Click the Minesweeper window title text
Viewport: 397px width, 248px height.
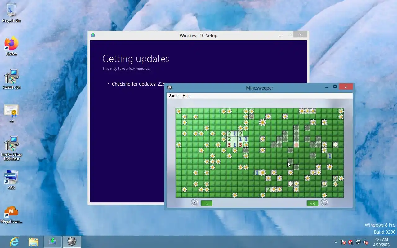pyautogui.click(x=260, y=88)
